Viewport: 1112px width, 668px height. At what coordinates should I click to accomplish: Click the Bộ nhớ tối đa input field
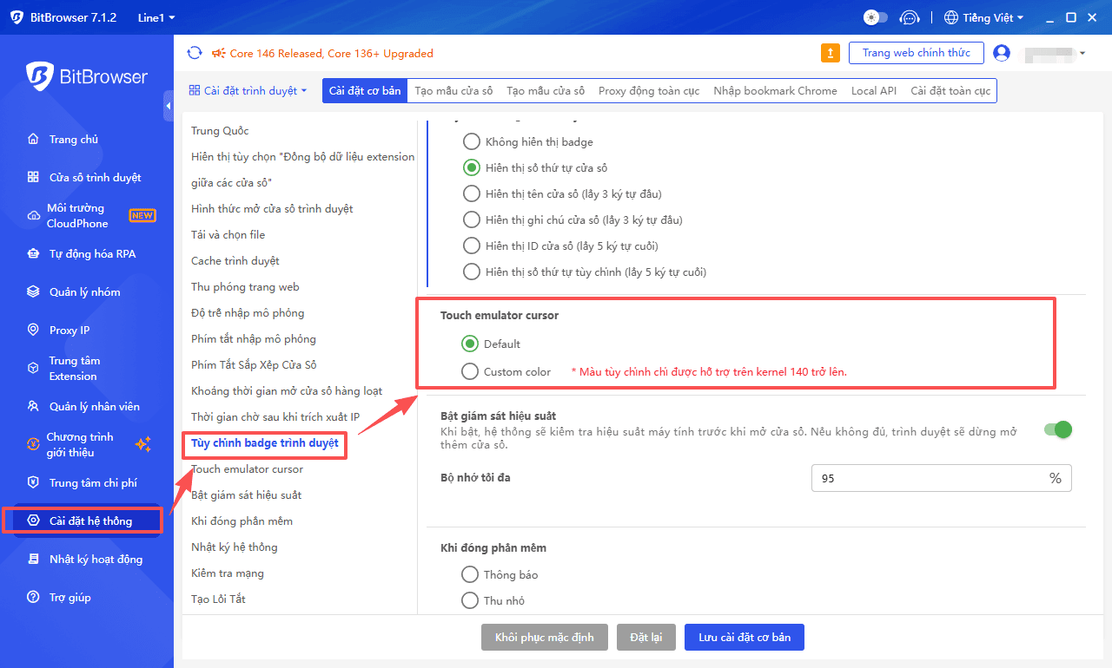pos(930,478)
